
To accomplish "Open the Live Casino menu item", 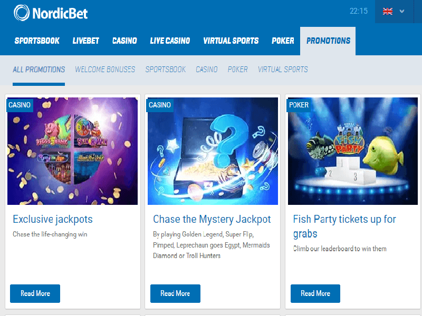I will coord(170,41).
